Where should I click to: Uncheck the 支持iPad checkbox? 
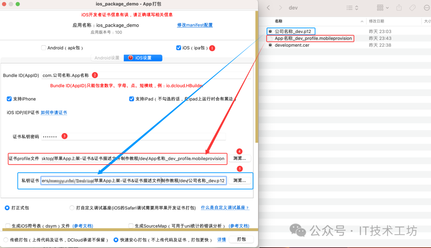point(132,99)
